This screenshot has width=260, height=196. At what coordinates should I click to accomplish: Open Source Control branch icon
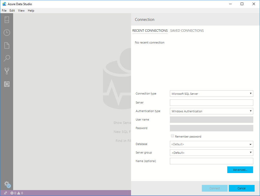tap(7, 71)
